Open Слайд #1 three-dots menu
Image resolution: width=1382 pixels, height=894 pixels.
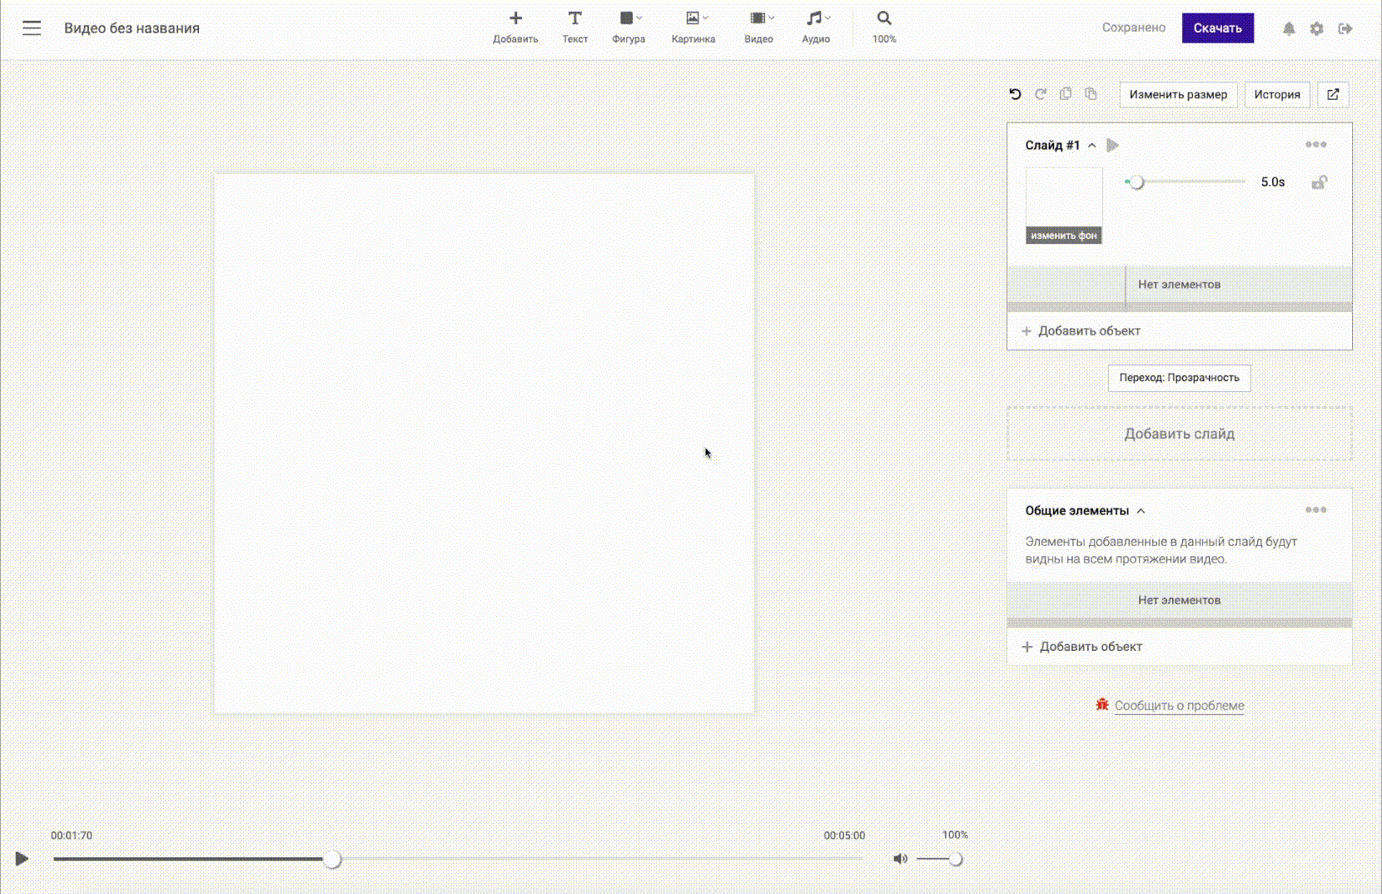[1316, 145]
